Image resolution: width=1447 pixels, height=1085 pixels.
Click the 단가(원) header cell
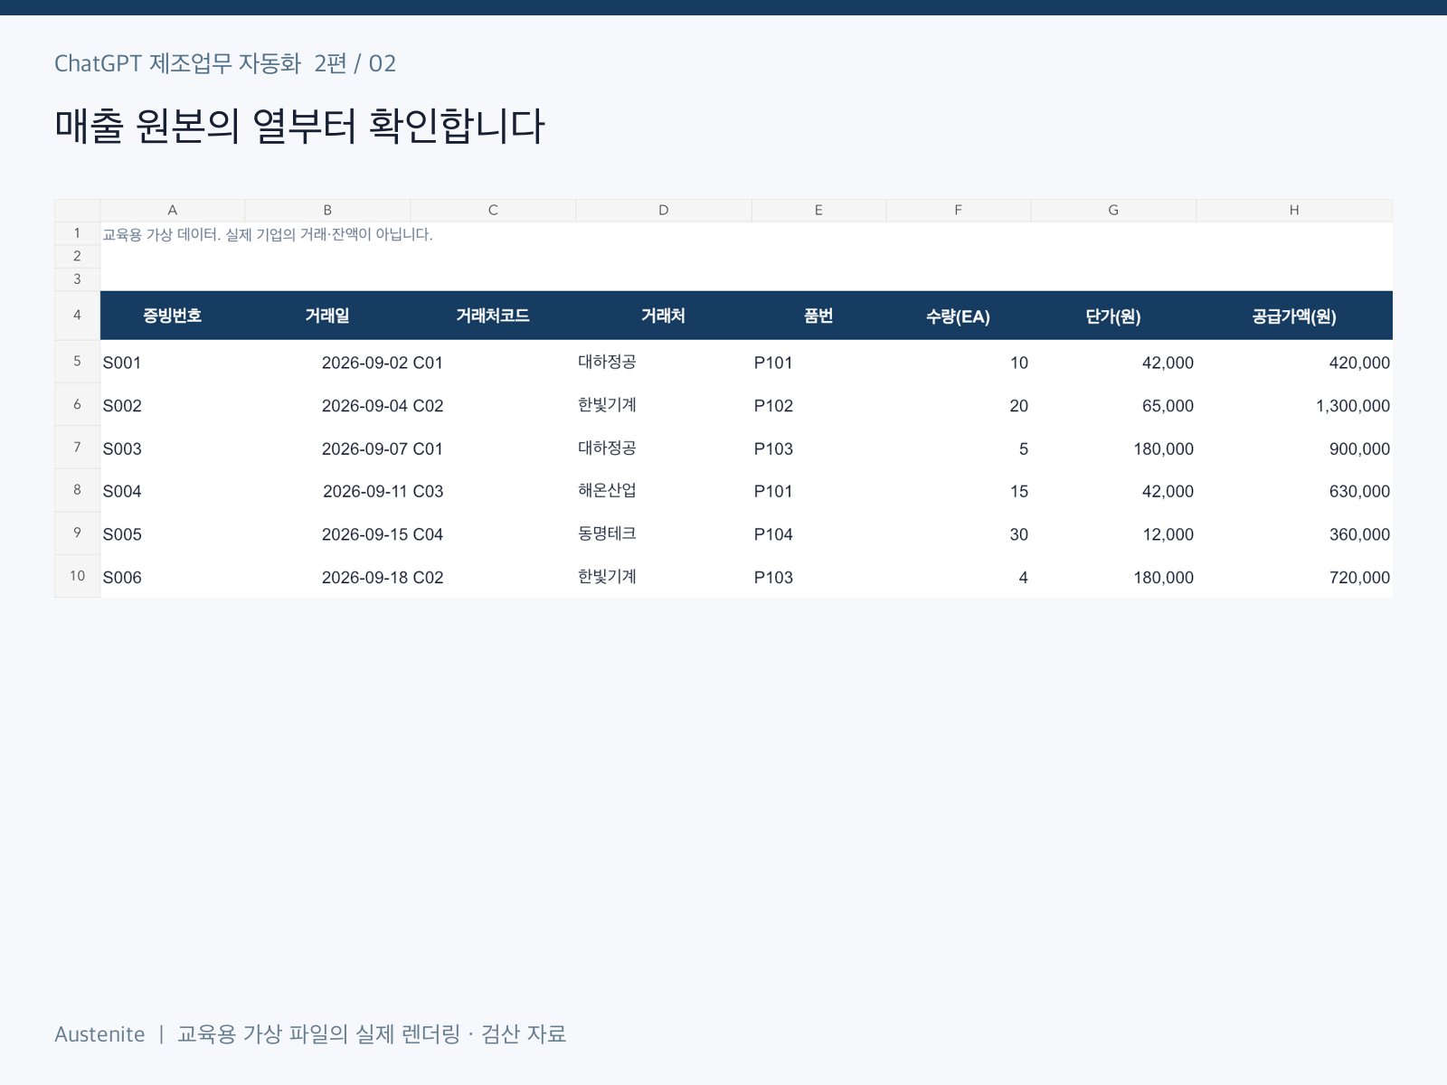(x=1113, y=316)
